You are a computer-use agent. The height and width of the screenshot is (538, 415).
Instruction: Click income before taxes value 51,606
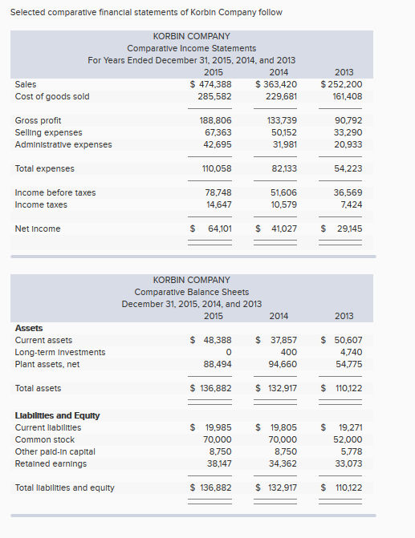pyautogui.click(x=284, y=192)
